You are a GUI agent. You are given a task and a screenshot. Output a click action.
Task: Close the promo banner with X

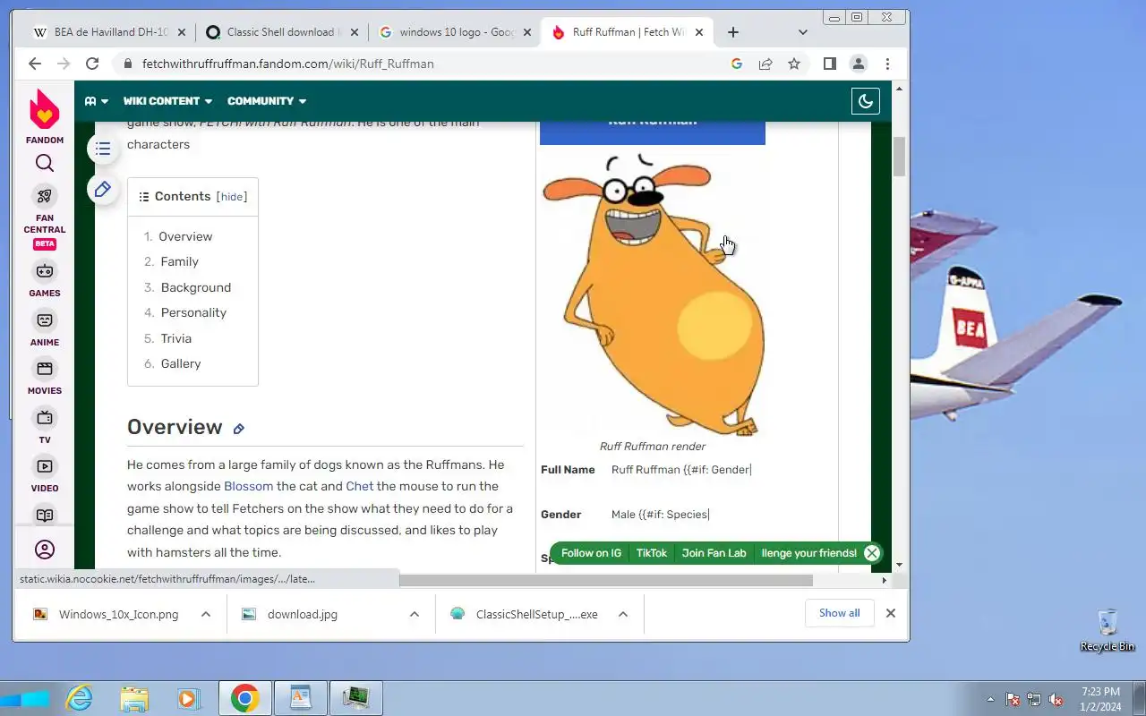pos(872,553)
